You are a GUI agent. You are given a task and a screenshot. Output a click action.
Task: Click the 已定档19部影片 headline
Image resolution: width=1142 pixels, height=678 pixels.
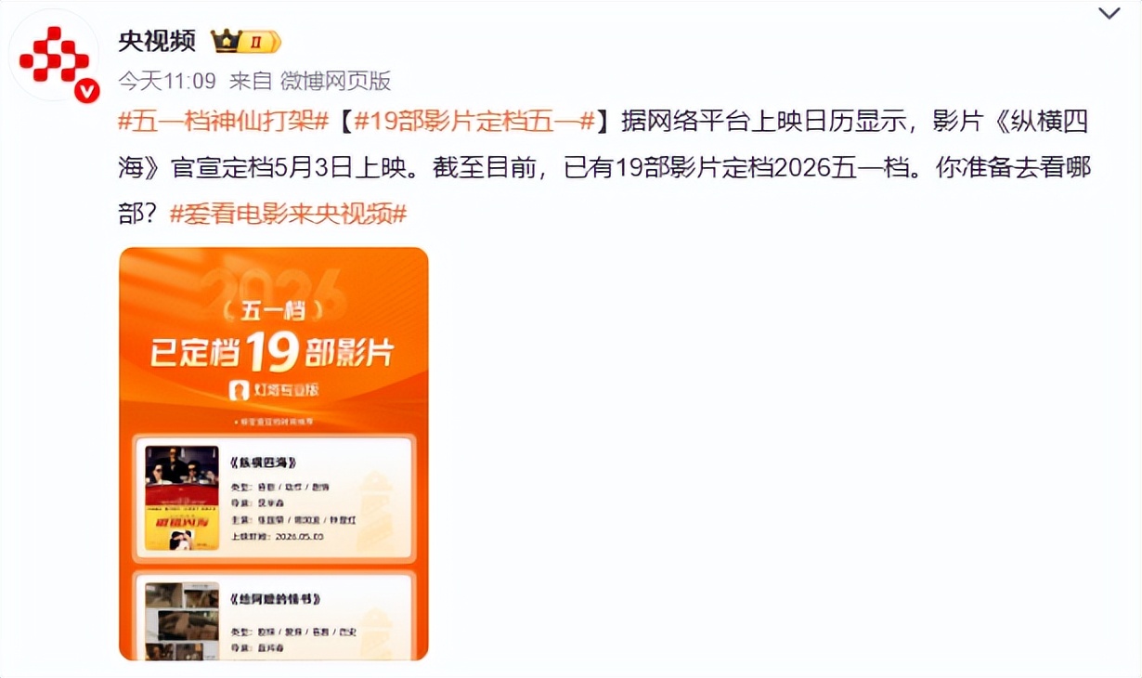(272, 352)
